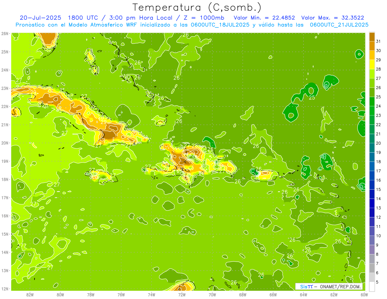Screen dimensions: 387x299
Task: Click the colorbar label "8"
Action: (377, 254)
